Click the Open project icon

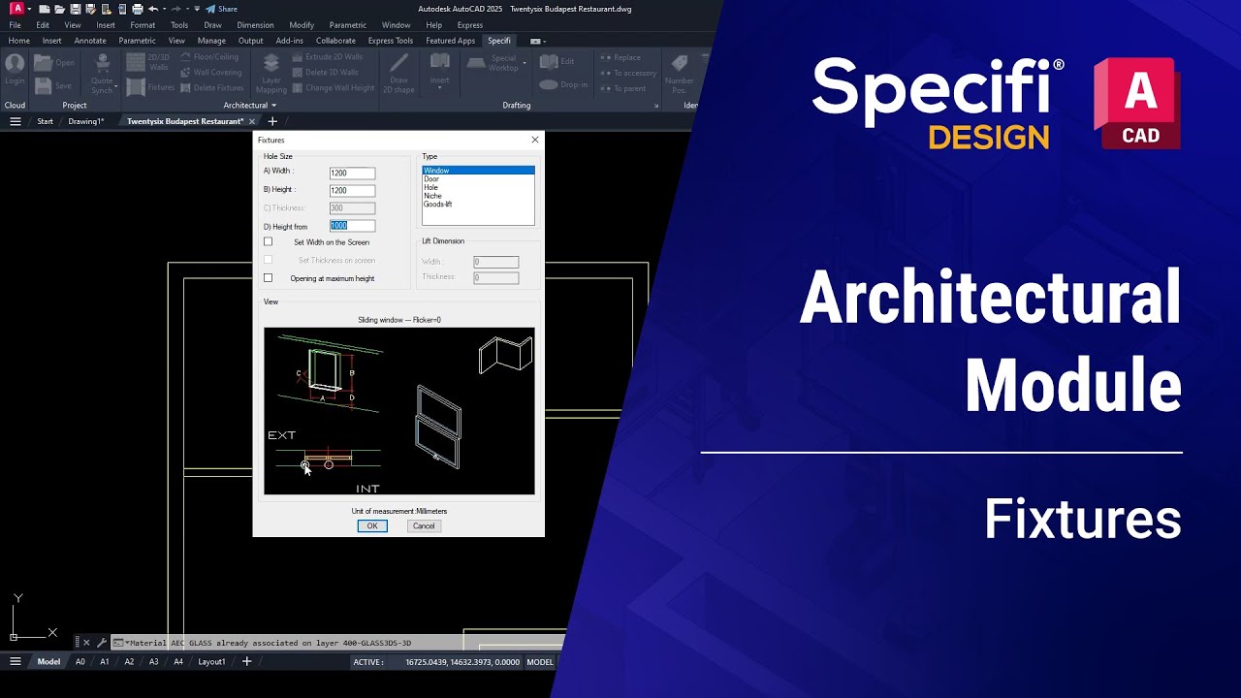point(43,63)
